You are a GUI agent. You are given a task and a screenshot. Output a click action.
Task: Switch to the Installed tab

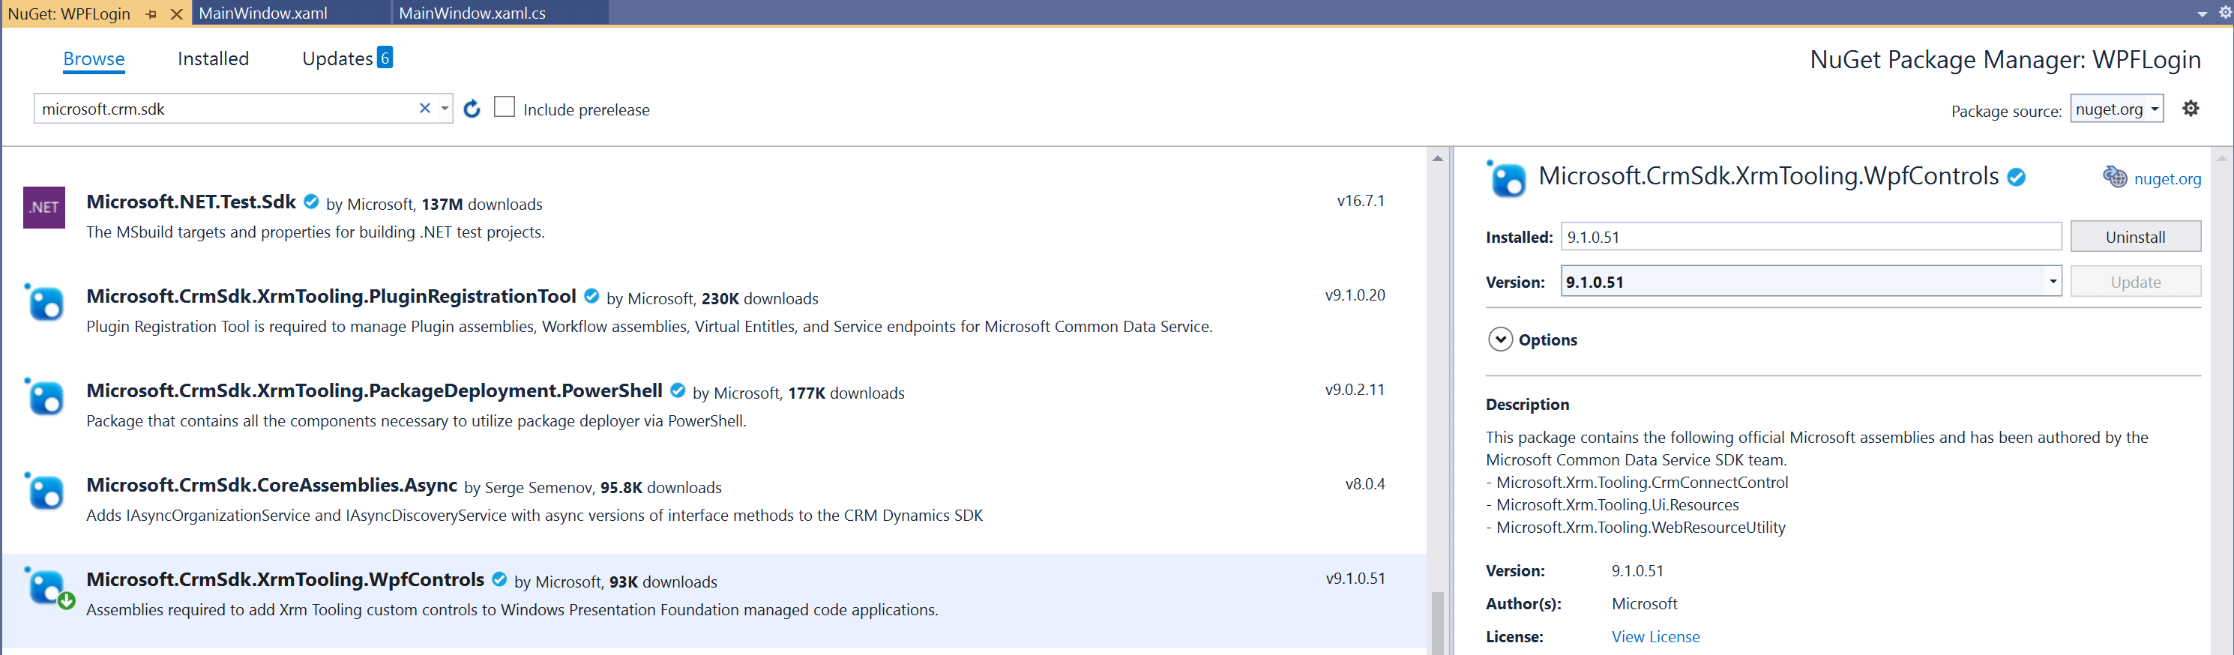(212, 59)
